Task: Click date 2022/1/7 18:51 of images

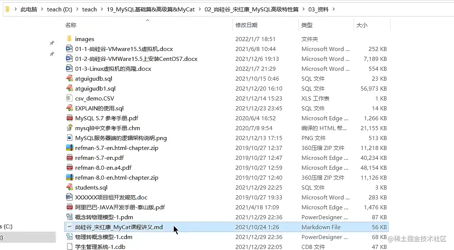Action: [255, 39]
